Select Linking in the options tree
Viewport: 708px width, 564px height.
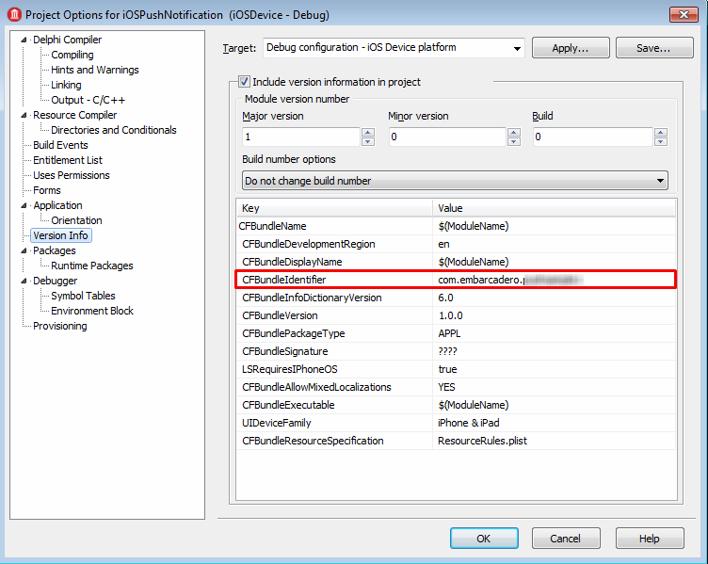(x=66, y=85)
